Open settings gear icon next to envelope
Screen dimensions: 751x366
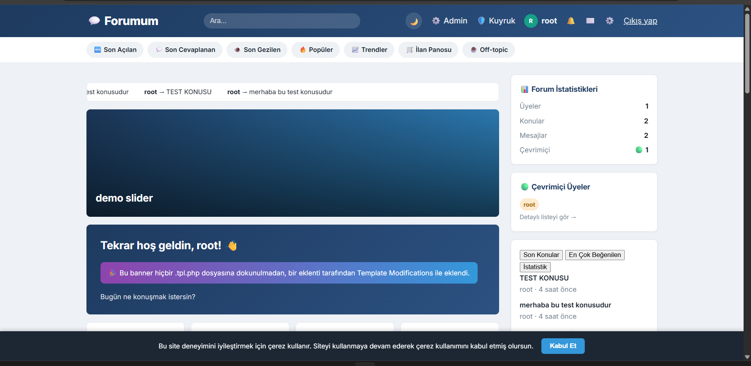(609, 21)
